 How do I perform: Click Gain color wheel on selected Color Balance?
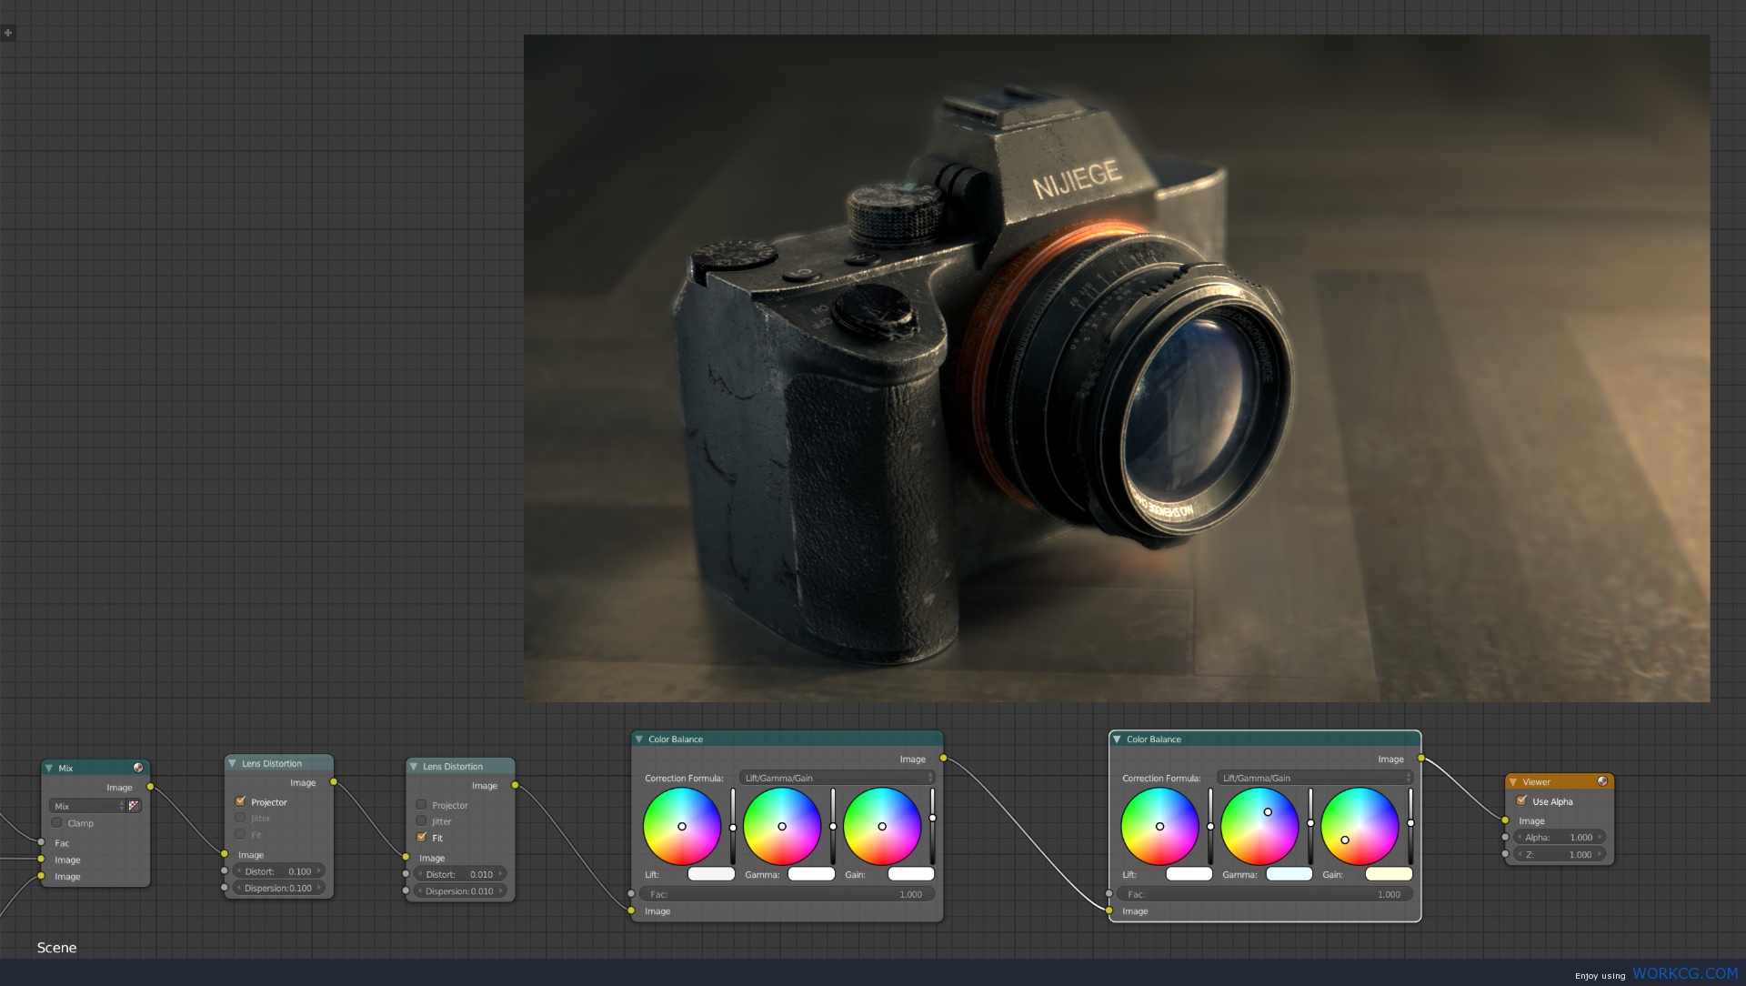click(1360, 826)
